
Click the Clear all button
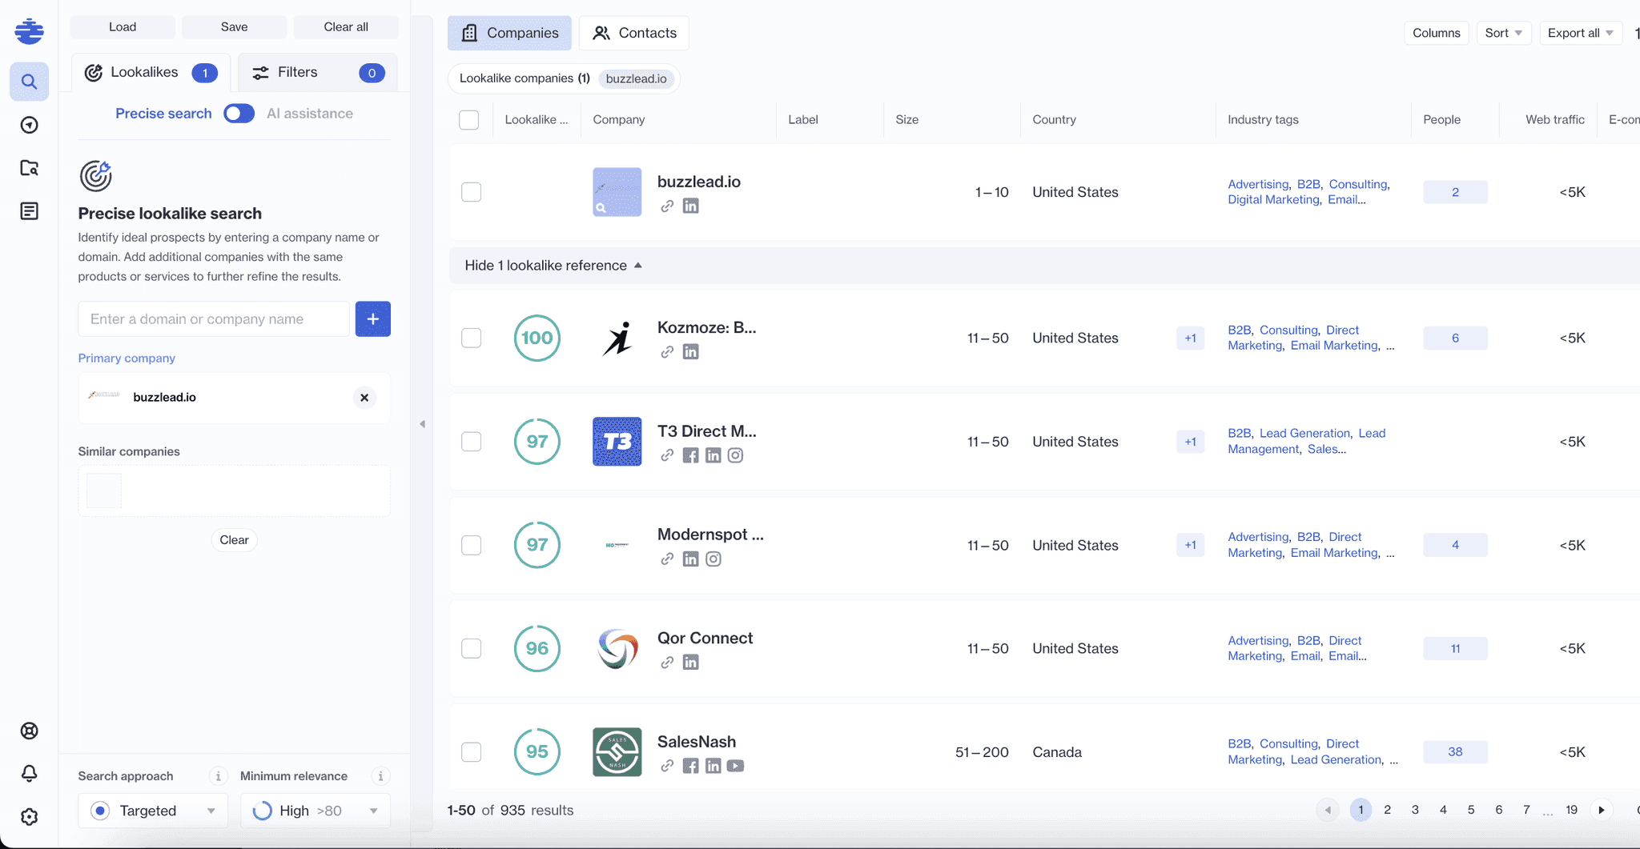click(346, 27)
